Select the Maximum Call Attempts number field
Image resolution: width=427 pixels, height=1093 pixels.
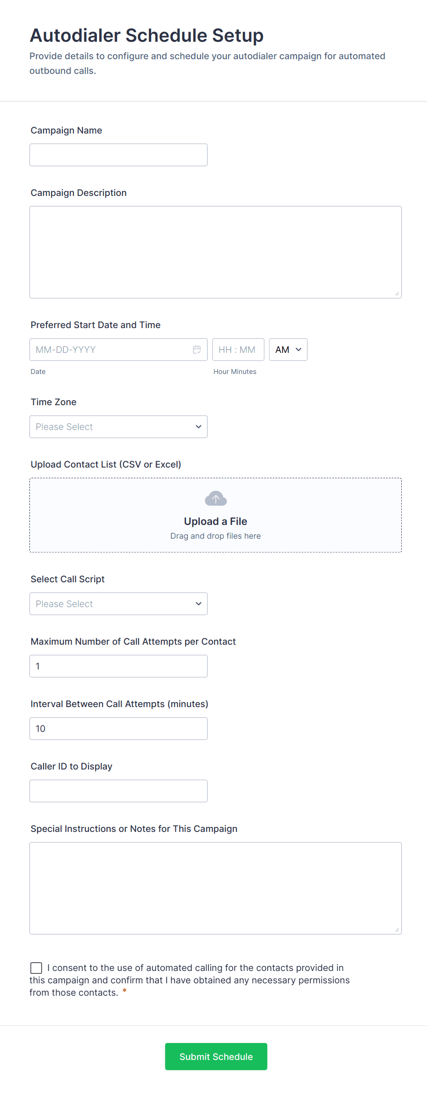(118, 666)
